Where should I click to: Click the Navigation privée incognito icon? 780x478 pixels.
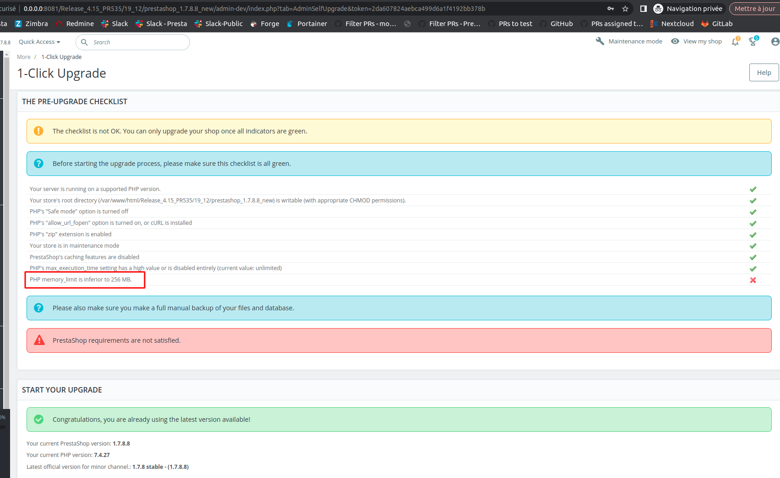click(x=658, y=9)
